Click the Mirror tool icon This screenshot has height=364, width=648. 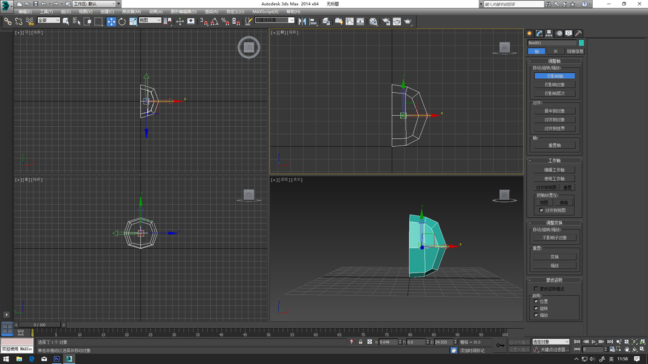[x=302, y=21]
